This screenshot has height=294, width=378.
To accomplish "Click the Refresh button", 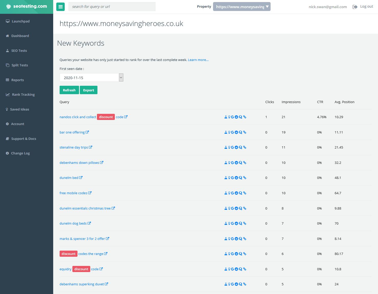I will pyautogui.click(x=69, y=90).
